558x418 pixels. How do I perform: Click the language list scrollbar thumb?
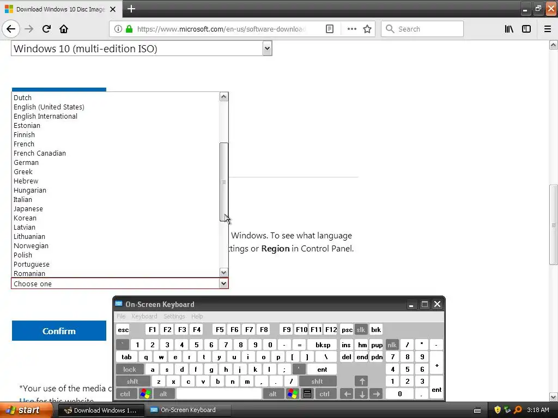coord(224,182)
